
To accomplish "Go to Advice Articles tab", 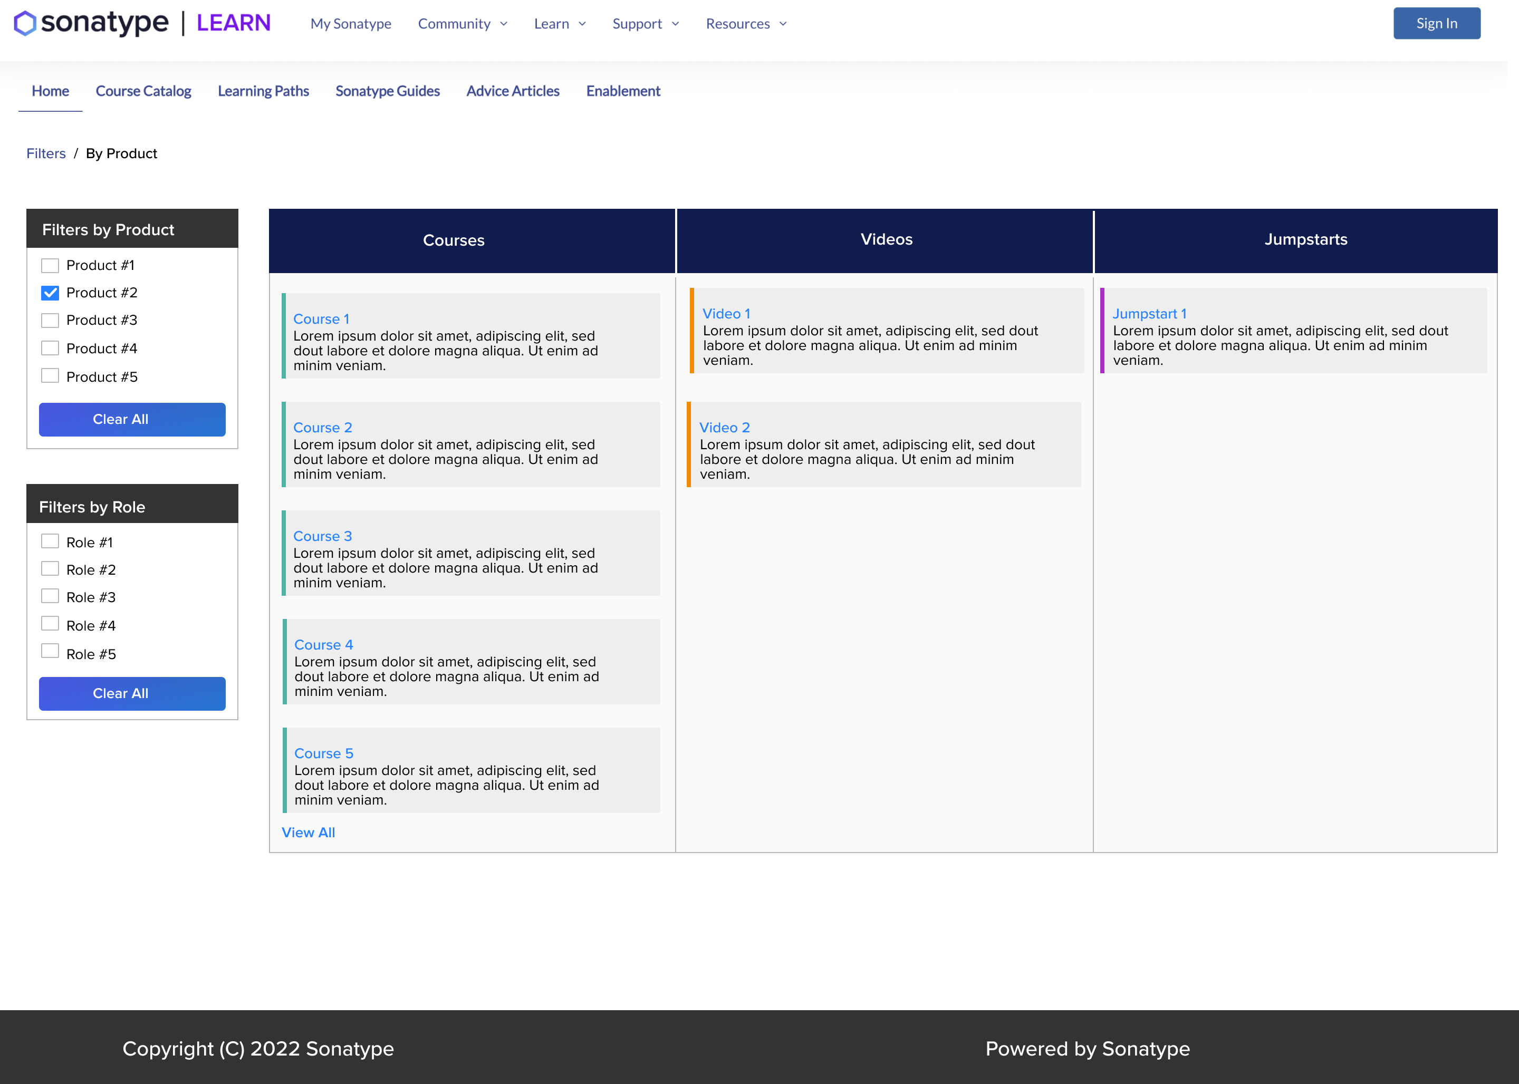I will tap(513, 91).
